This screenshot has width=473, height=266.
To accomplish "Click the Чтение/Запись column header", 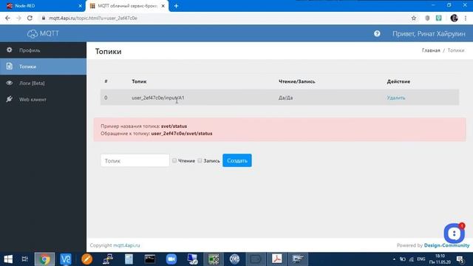I will coord(297,81).
